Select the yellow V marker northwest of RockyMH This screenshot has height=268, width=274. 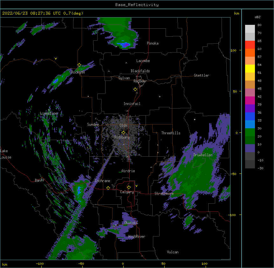[56, 59]
